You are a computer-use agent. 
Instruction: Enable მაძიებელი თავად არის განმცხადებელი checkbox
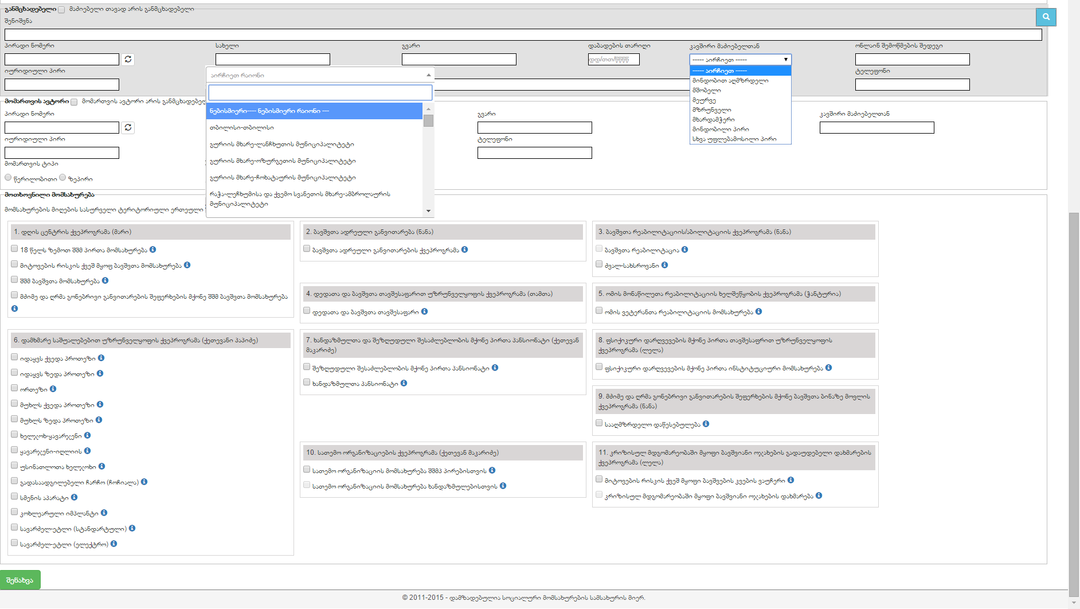(61, 10)
